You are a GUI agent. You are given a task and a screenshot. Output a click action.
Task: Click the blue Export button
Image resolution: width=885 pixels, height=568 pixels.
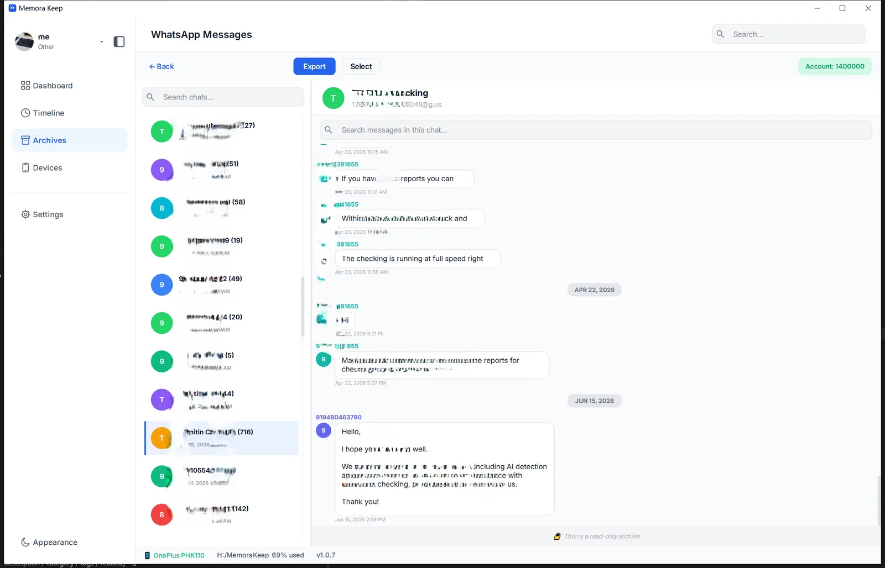pos(314,66)
